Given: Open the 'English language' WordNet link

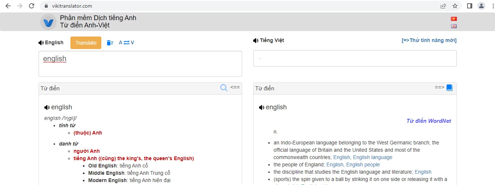Looking at the screenshot, I should pos(372,158).
